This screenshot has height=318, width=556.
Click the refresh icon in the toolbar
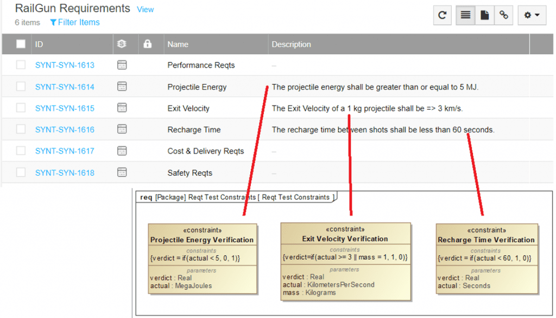pos(443,16)
